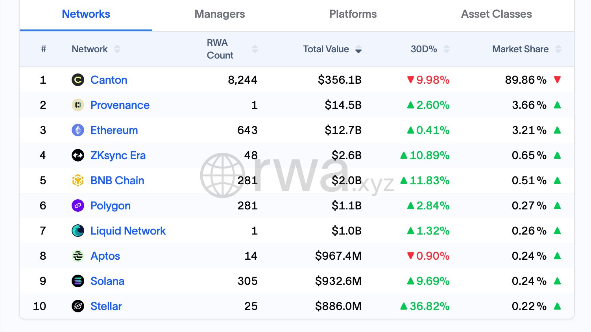Sort table by Network column arrows
591x332 pixels.
coord(117,49)
